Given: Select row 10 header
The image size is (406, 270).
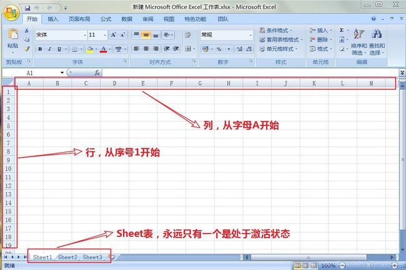Looking at the screenshot, I should [x=8, y=169].
